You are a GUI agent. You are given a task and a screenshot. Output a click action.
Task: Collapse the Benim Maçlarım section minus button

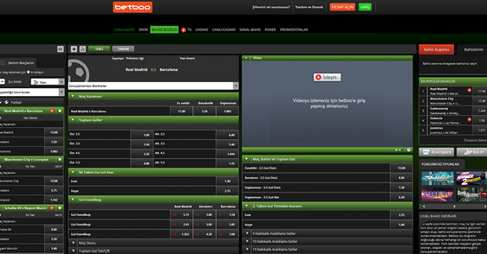coord(2,62)
